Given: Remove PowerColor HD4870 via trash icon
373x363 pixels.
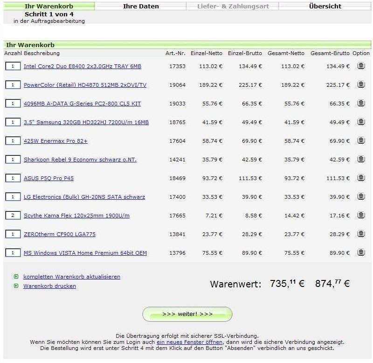Looking at the screenshot, I should click(361, 84).
